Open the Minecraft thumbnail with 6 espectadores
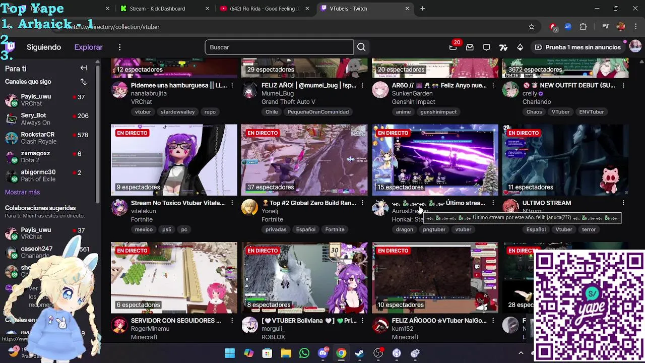The image size is (645, 363). click(174, 277)
